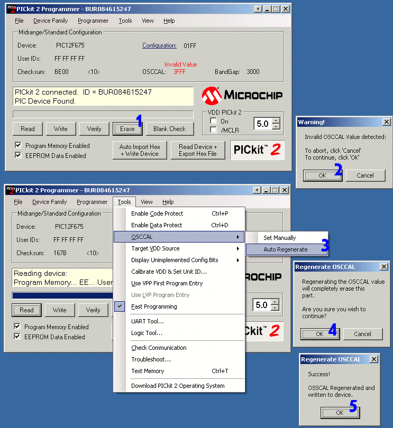This screenshot has height=428, width=393.
Task: Click the PICkit 2 logo in top window
Action: (x=257, y=150)
